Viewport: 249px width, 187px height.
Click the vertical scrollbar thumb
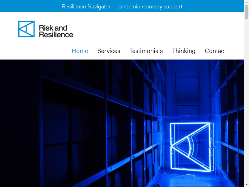pos(247,12)
